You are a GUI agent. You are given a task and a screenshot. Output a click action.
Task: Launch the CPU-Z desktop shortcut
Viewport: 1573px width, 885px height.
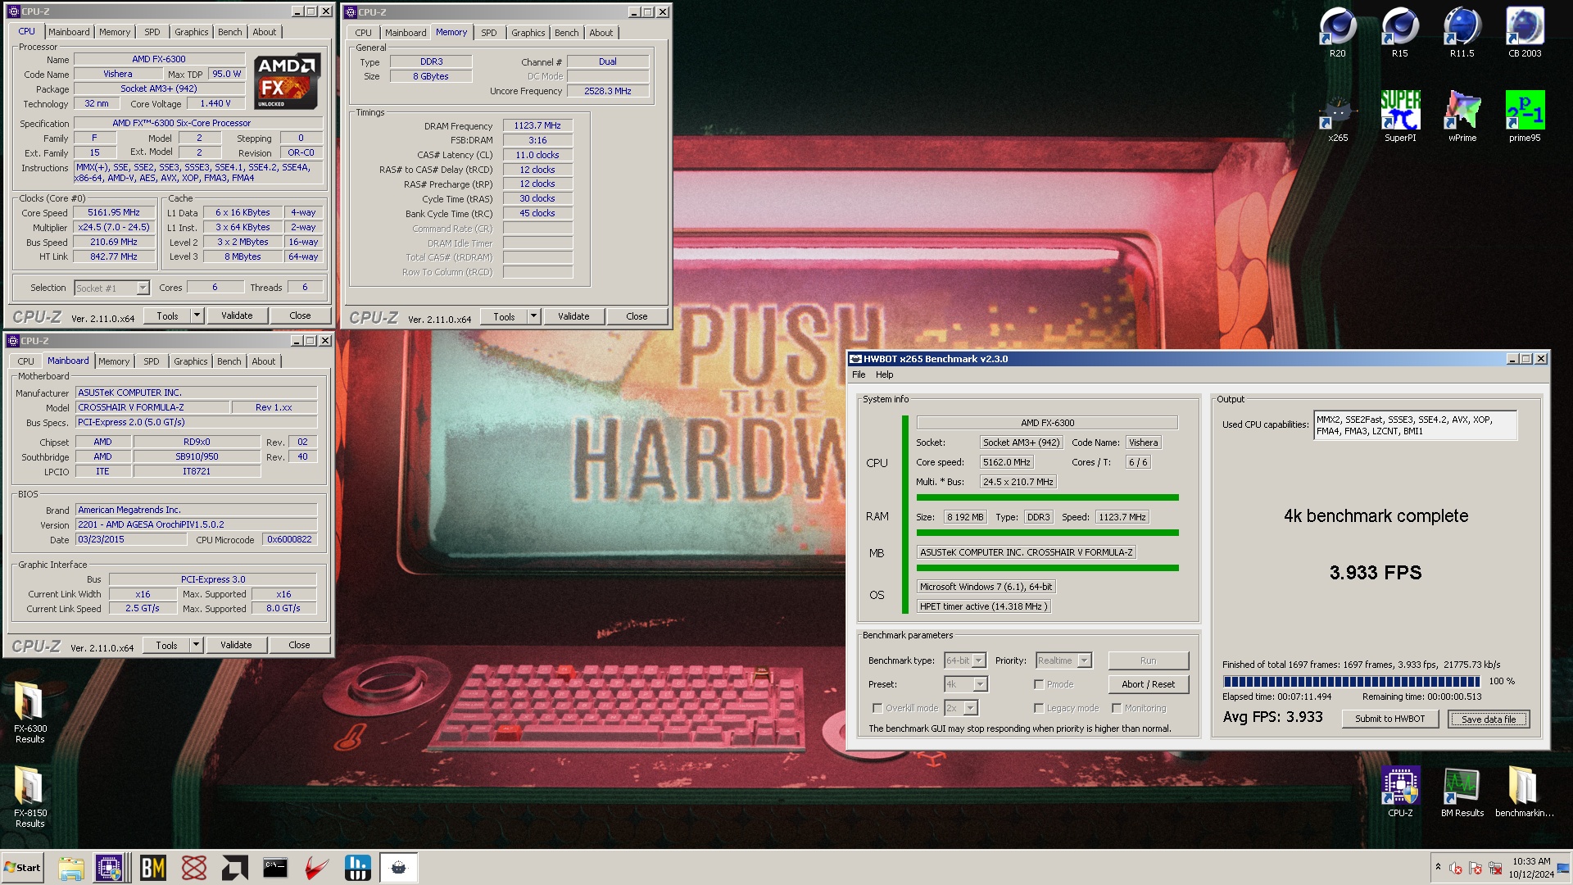(x=1399, y=792)
